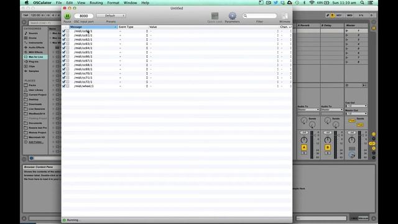Sort by the Message column header
The height and width of the screenshot is (224, 398).
[93, 27]
